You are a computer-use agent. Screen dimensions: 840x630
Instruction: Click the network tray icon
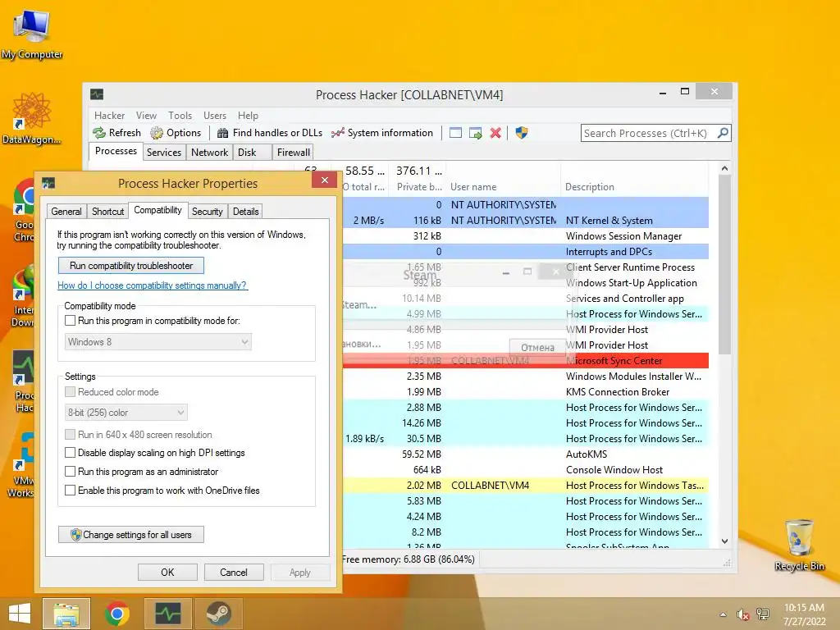tap(763, 614)
